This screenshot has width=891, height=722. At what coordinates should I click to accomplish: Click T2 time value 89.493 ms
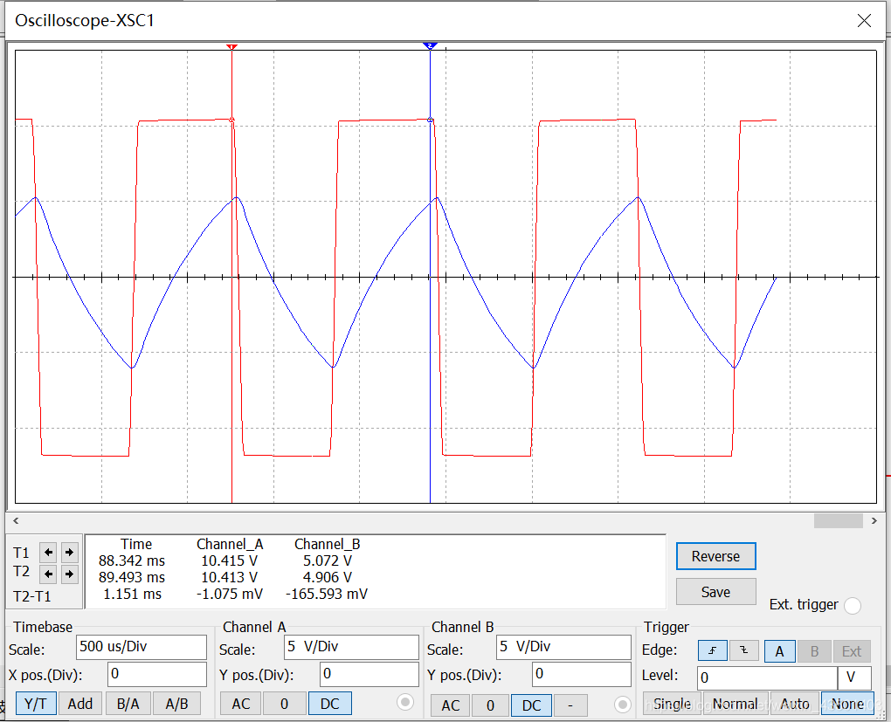pos(132,577)
